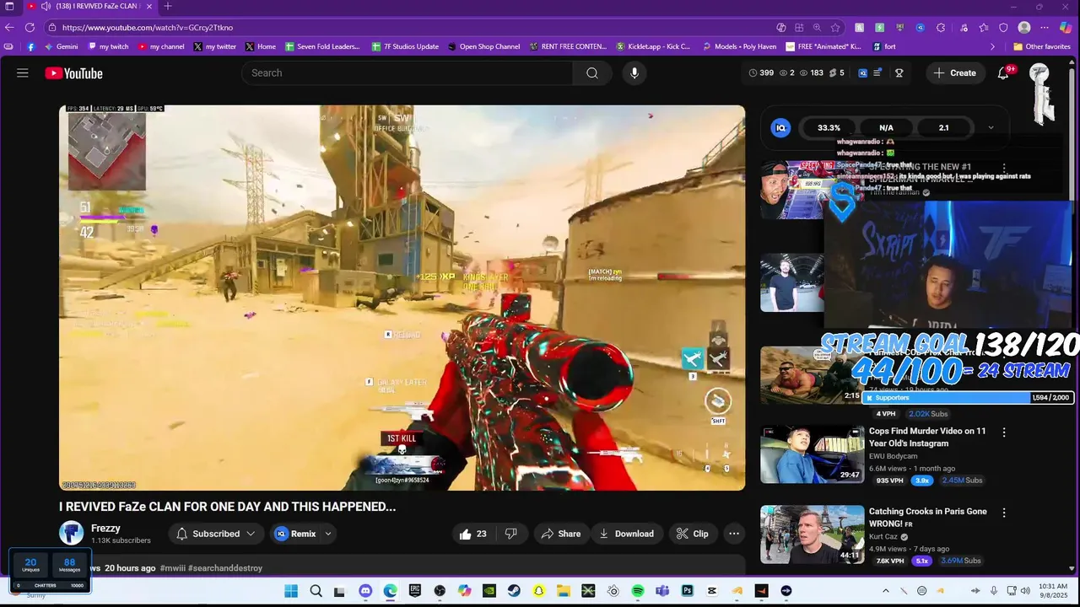Open the browser Extensions puzzle icon
Image resolution: width=1080 pixels, height=607 pixels.
click(941, 28)
